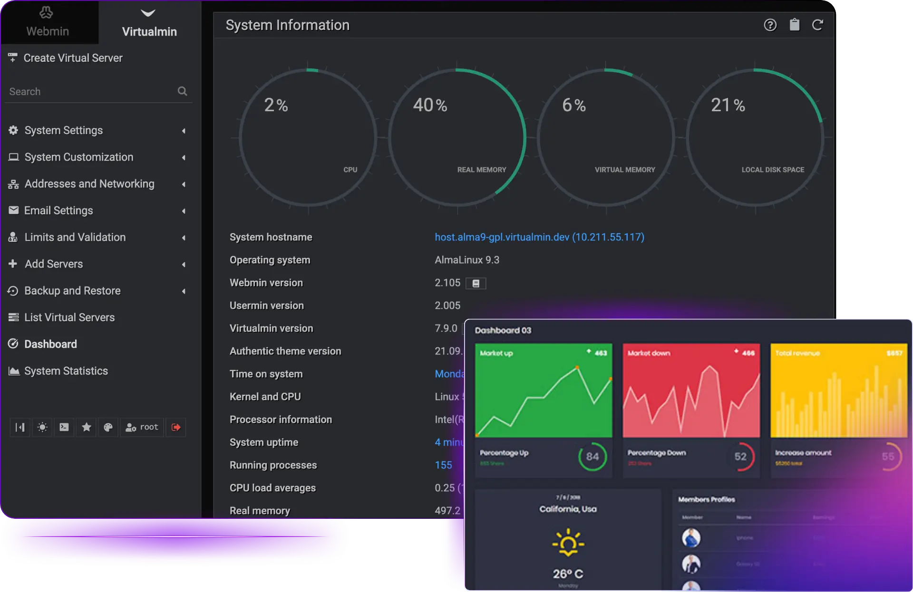Click the System Customization monitor icon
The image size is (913, 592).
tap(13, 157)
